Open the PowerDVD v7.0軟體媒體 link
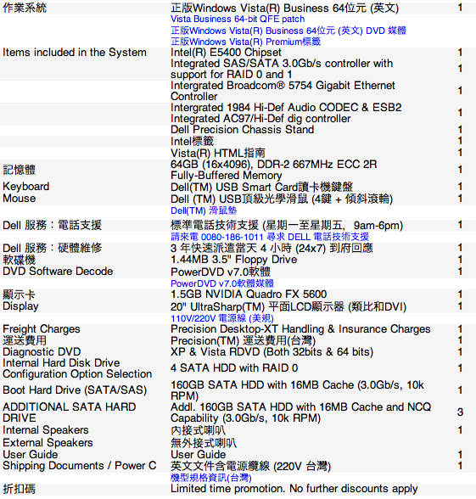The image size is (476, 499). point(222,283)
